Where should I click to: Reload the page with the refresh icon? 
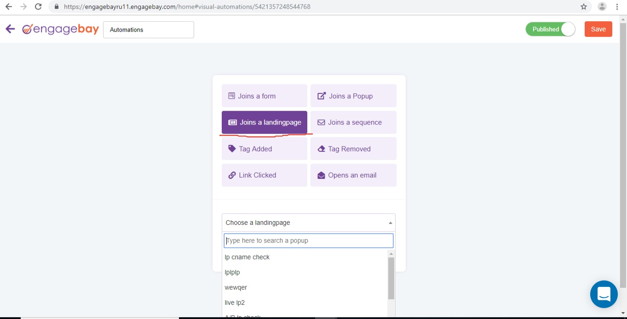click(x=38, y=7)
